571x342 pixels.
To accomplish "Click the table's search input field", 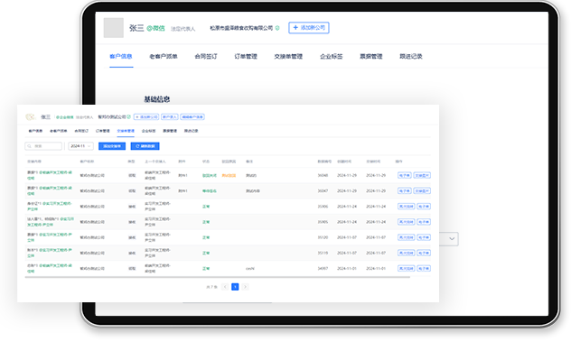I will click(x=43, y=146).
